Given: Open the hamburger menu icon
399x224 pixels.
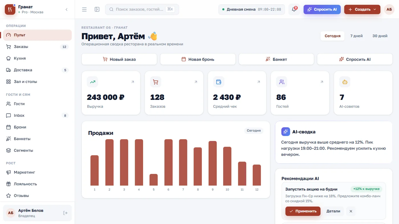Looking at the screenshot, I should (84, 9).
